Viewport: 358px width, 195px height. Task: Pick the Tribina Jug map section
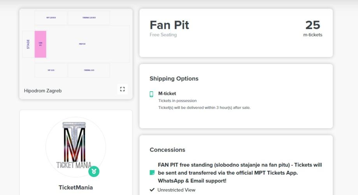[89, 70]
